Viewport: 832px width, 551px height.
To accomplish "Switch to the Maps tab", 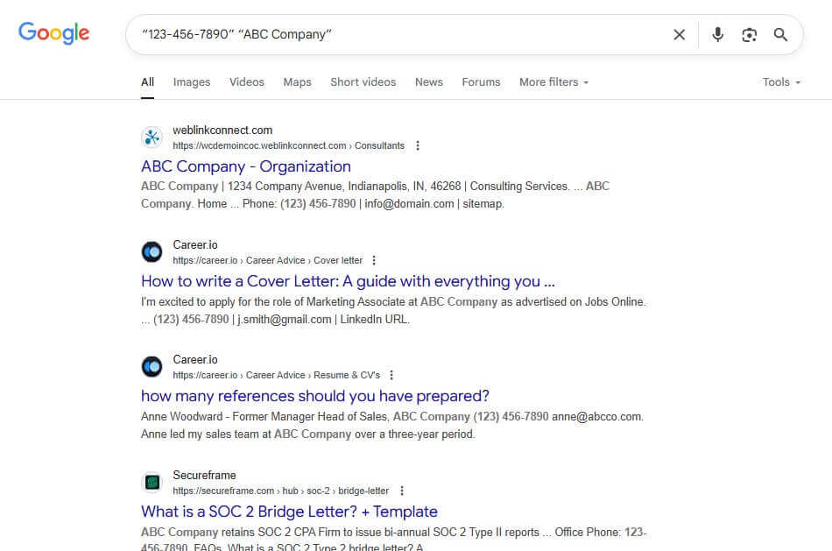I will click(297, 82).
